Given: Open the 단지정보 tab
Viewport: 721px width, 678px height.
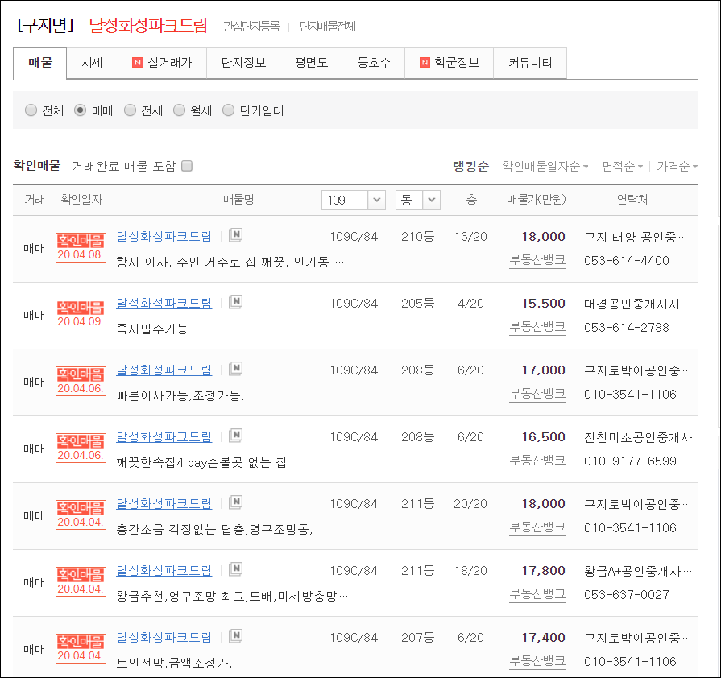Looking at the screenshot, I should [x=243, y=63].
